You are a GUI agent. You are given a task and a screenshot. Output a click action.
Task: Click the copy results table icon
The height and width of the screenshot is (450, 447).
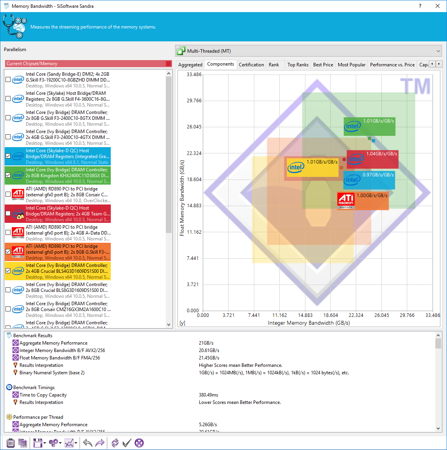(22, 443)
